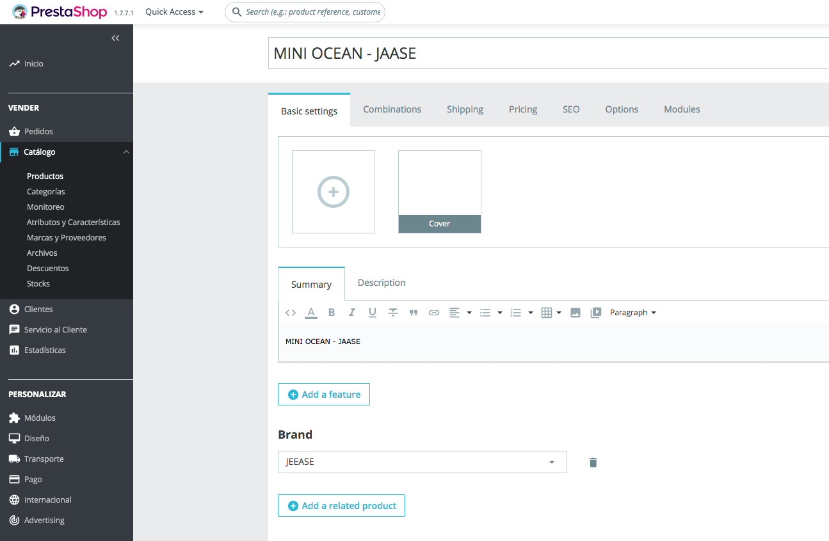Screen dimensions: 829x541
Task: Expand the bullet list options arrow
Action: [x=500, y=313]
